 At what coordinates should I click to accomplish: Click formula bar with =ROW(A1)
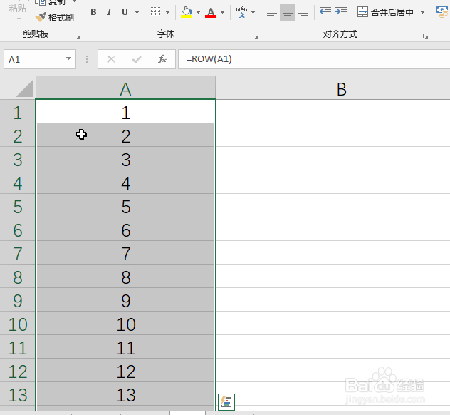pos(314,59)
